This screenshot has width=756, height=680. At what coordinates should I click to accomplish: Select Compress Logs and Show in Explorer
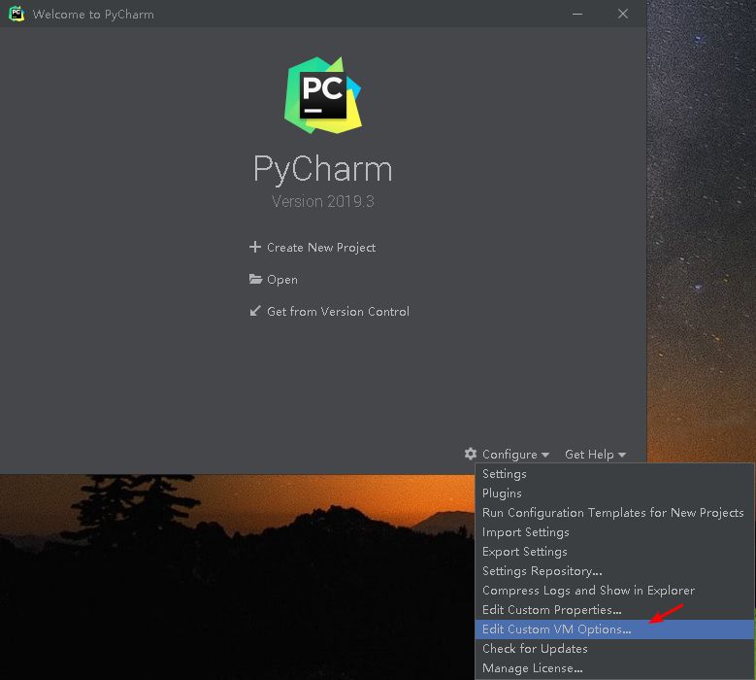tap(588, 591)
